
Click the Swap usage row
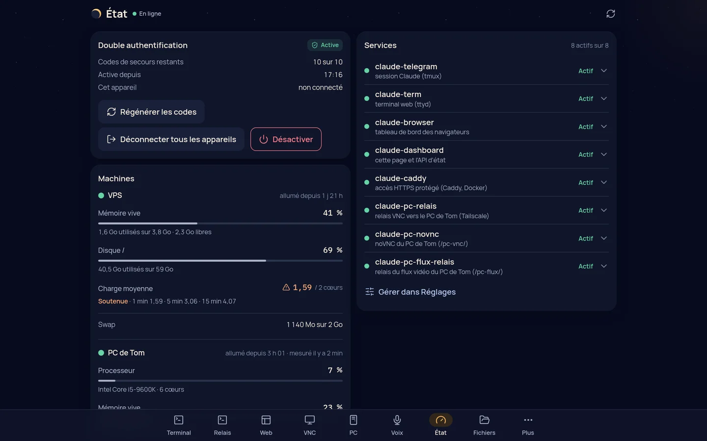pos(220,324)
